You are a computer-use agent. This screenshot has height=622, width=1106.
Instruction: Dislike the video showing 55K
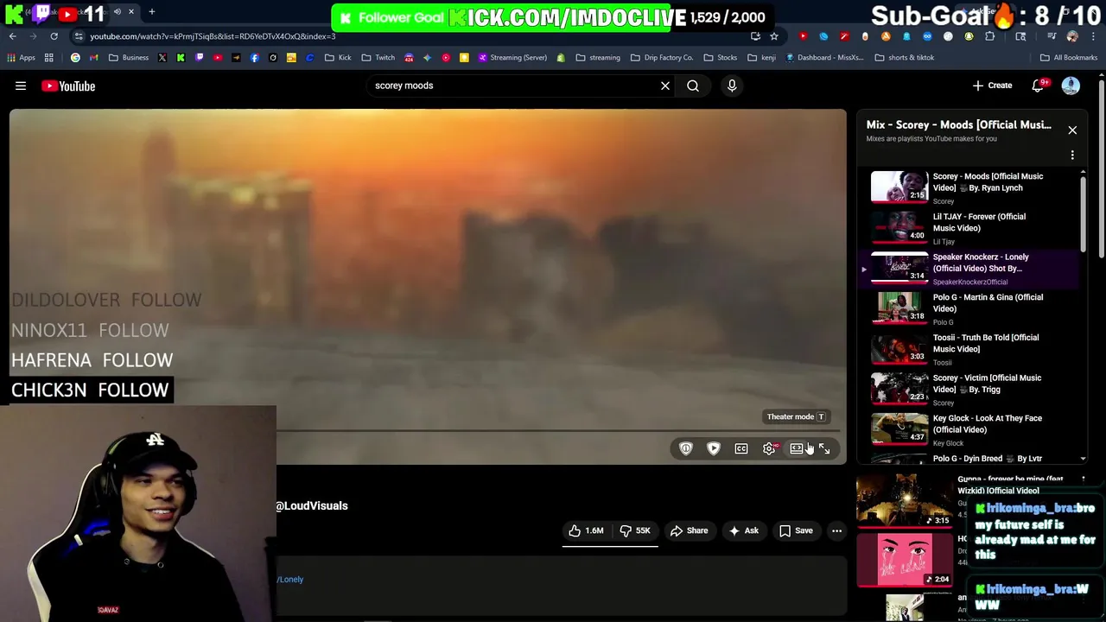[635, 530]
